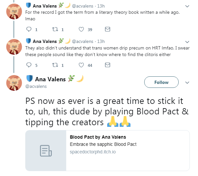This screenshot has height=176, width=198.
Task: Visit the spacedoctorphd.itch.io link
Action: [x=93, y=152]
